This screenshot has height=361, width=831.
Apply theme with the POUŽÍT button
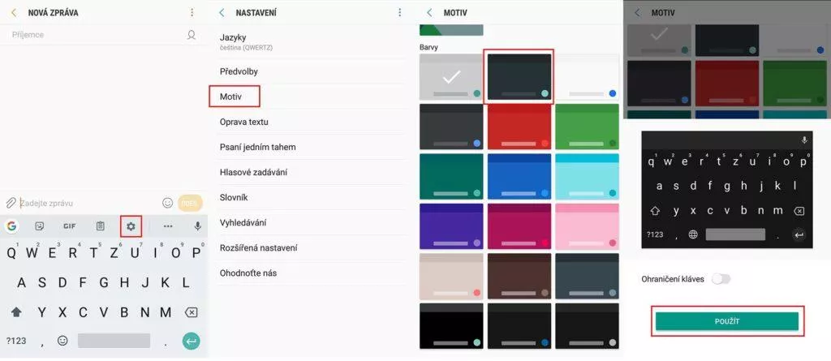click(726, 321)
